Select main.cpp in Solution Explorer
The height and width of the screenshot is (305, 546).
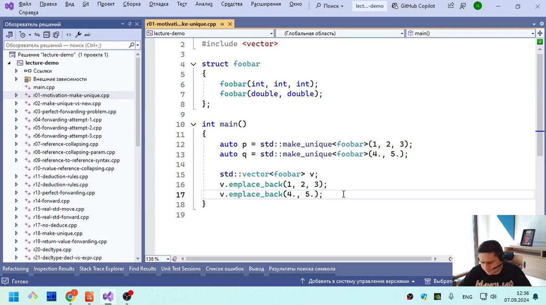(44, 87)
